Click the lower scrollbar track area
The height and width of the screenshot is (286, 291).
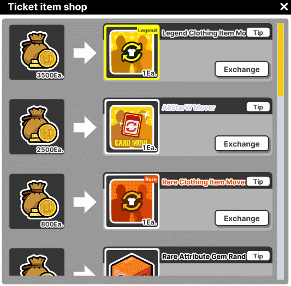click(x=281, y=187)
